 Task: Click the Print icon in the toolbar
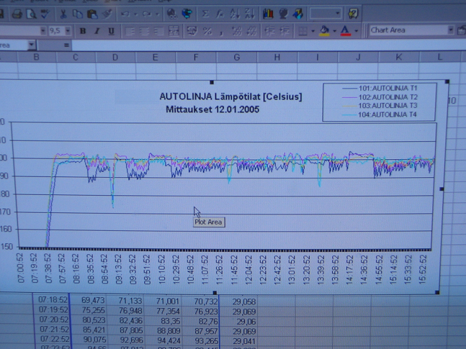pos(17,14)
